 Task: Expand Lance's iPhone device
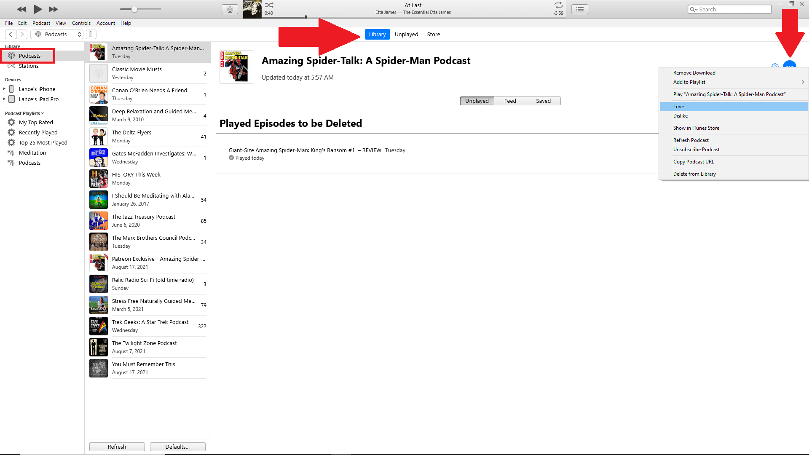4,89
